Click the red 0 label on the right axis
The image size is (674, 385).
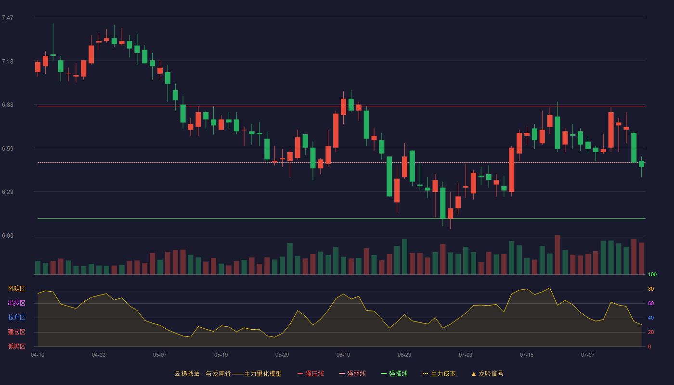[x=649, y=347]
